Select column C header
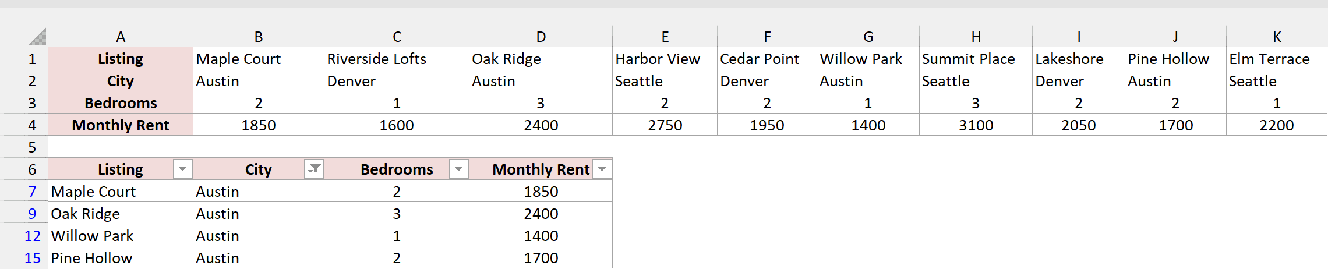 click(397, 37)
